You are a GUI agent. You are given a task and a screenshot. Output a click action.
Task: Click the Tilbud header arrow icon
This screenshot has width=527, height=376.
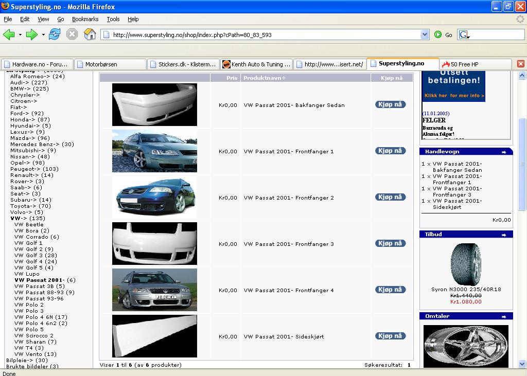(504, 235)
